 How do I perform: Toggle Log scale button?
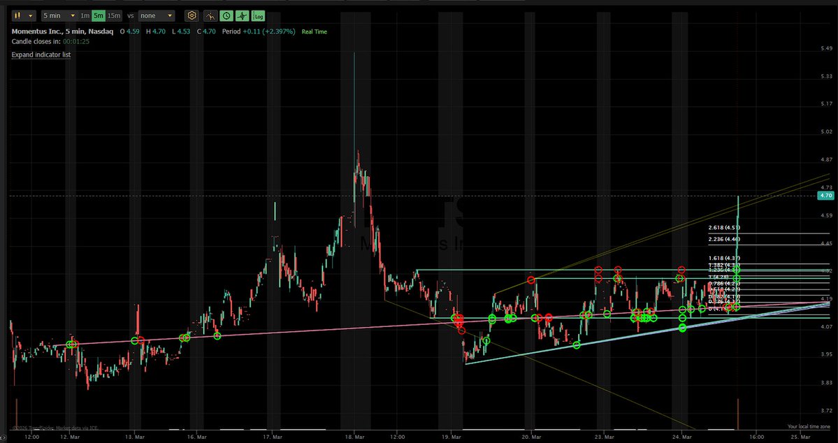[x=259, y=16]
